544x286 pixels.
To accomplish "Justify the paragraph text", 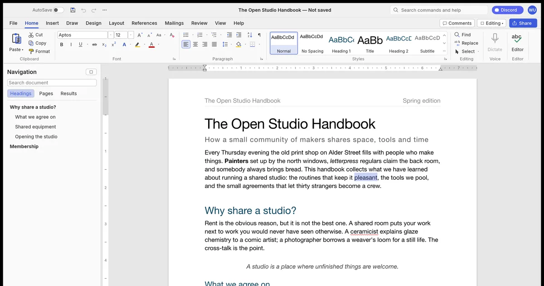I will coord(214,44).
